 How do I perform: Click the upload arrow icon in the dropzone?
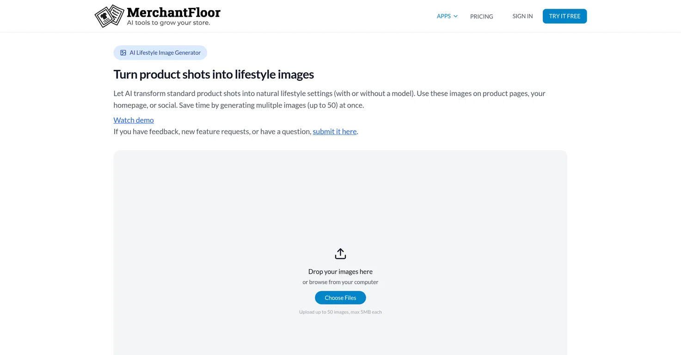coord(340,254)
